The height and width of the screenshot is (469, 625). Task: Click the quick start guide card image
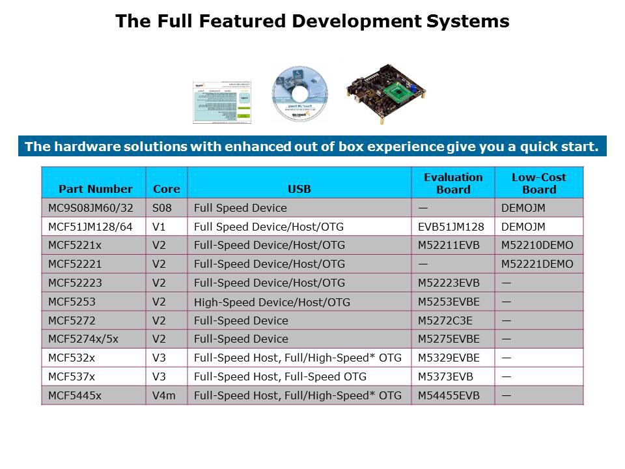(221, 102)
